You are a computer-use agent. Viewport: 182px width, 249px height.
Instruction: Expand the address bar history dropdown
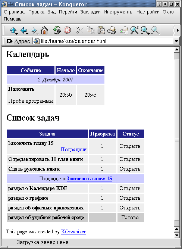pyautogui.click(x=176, y=41)
